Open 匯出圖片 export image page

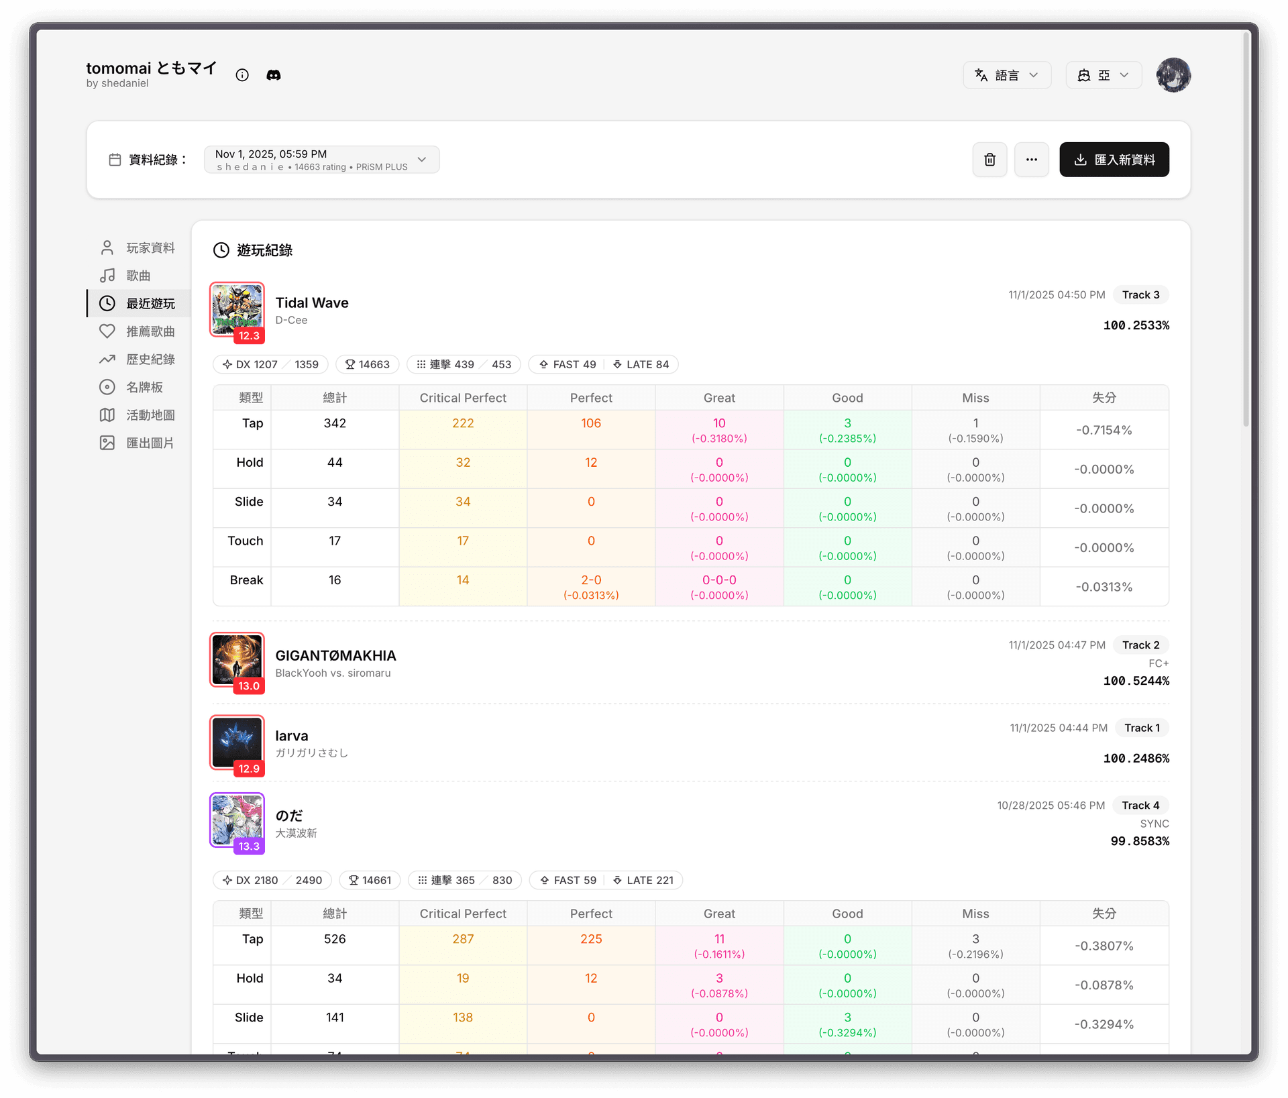pos(150,443)
